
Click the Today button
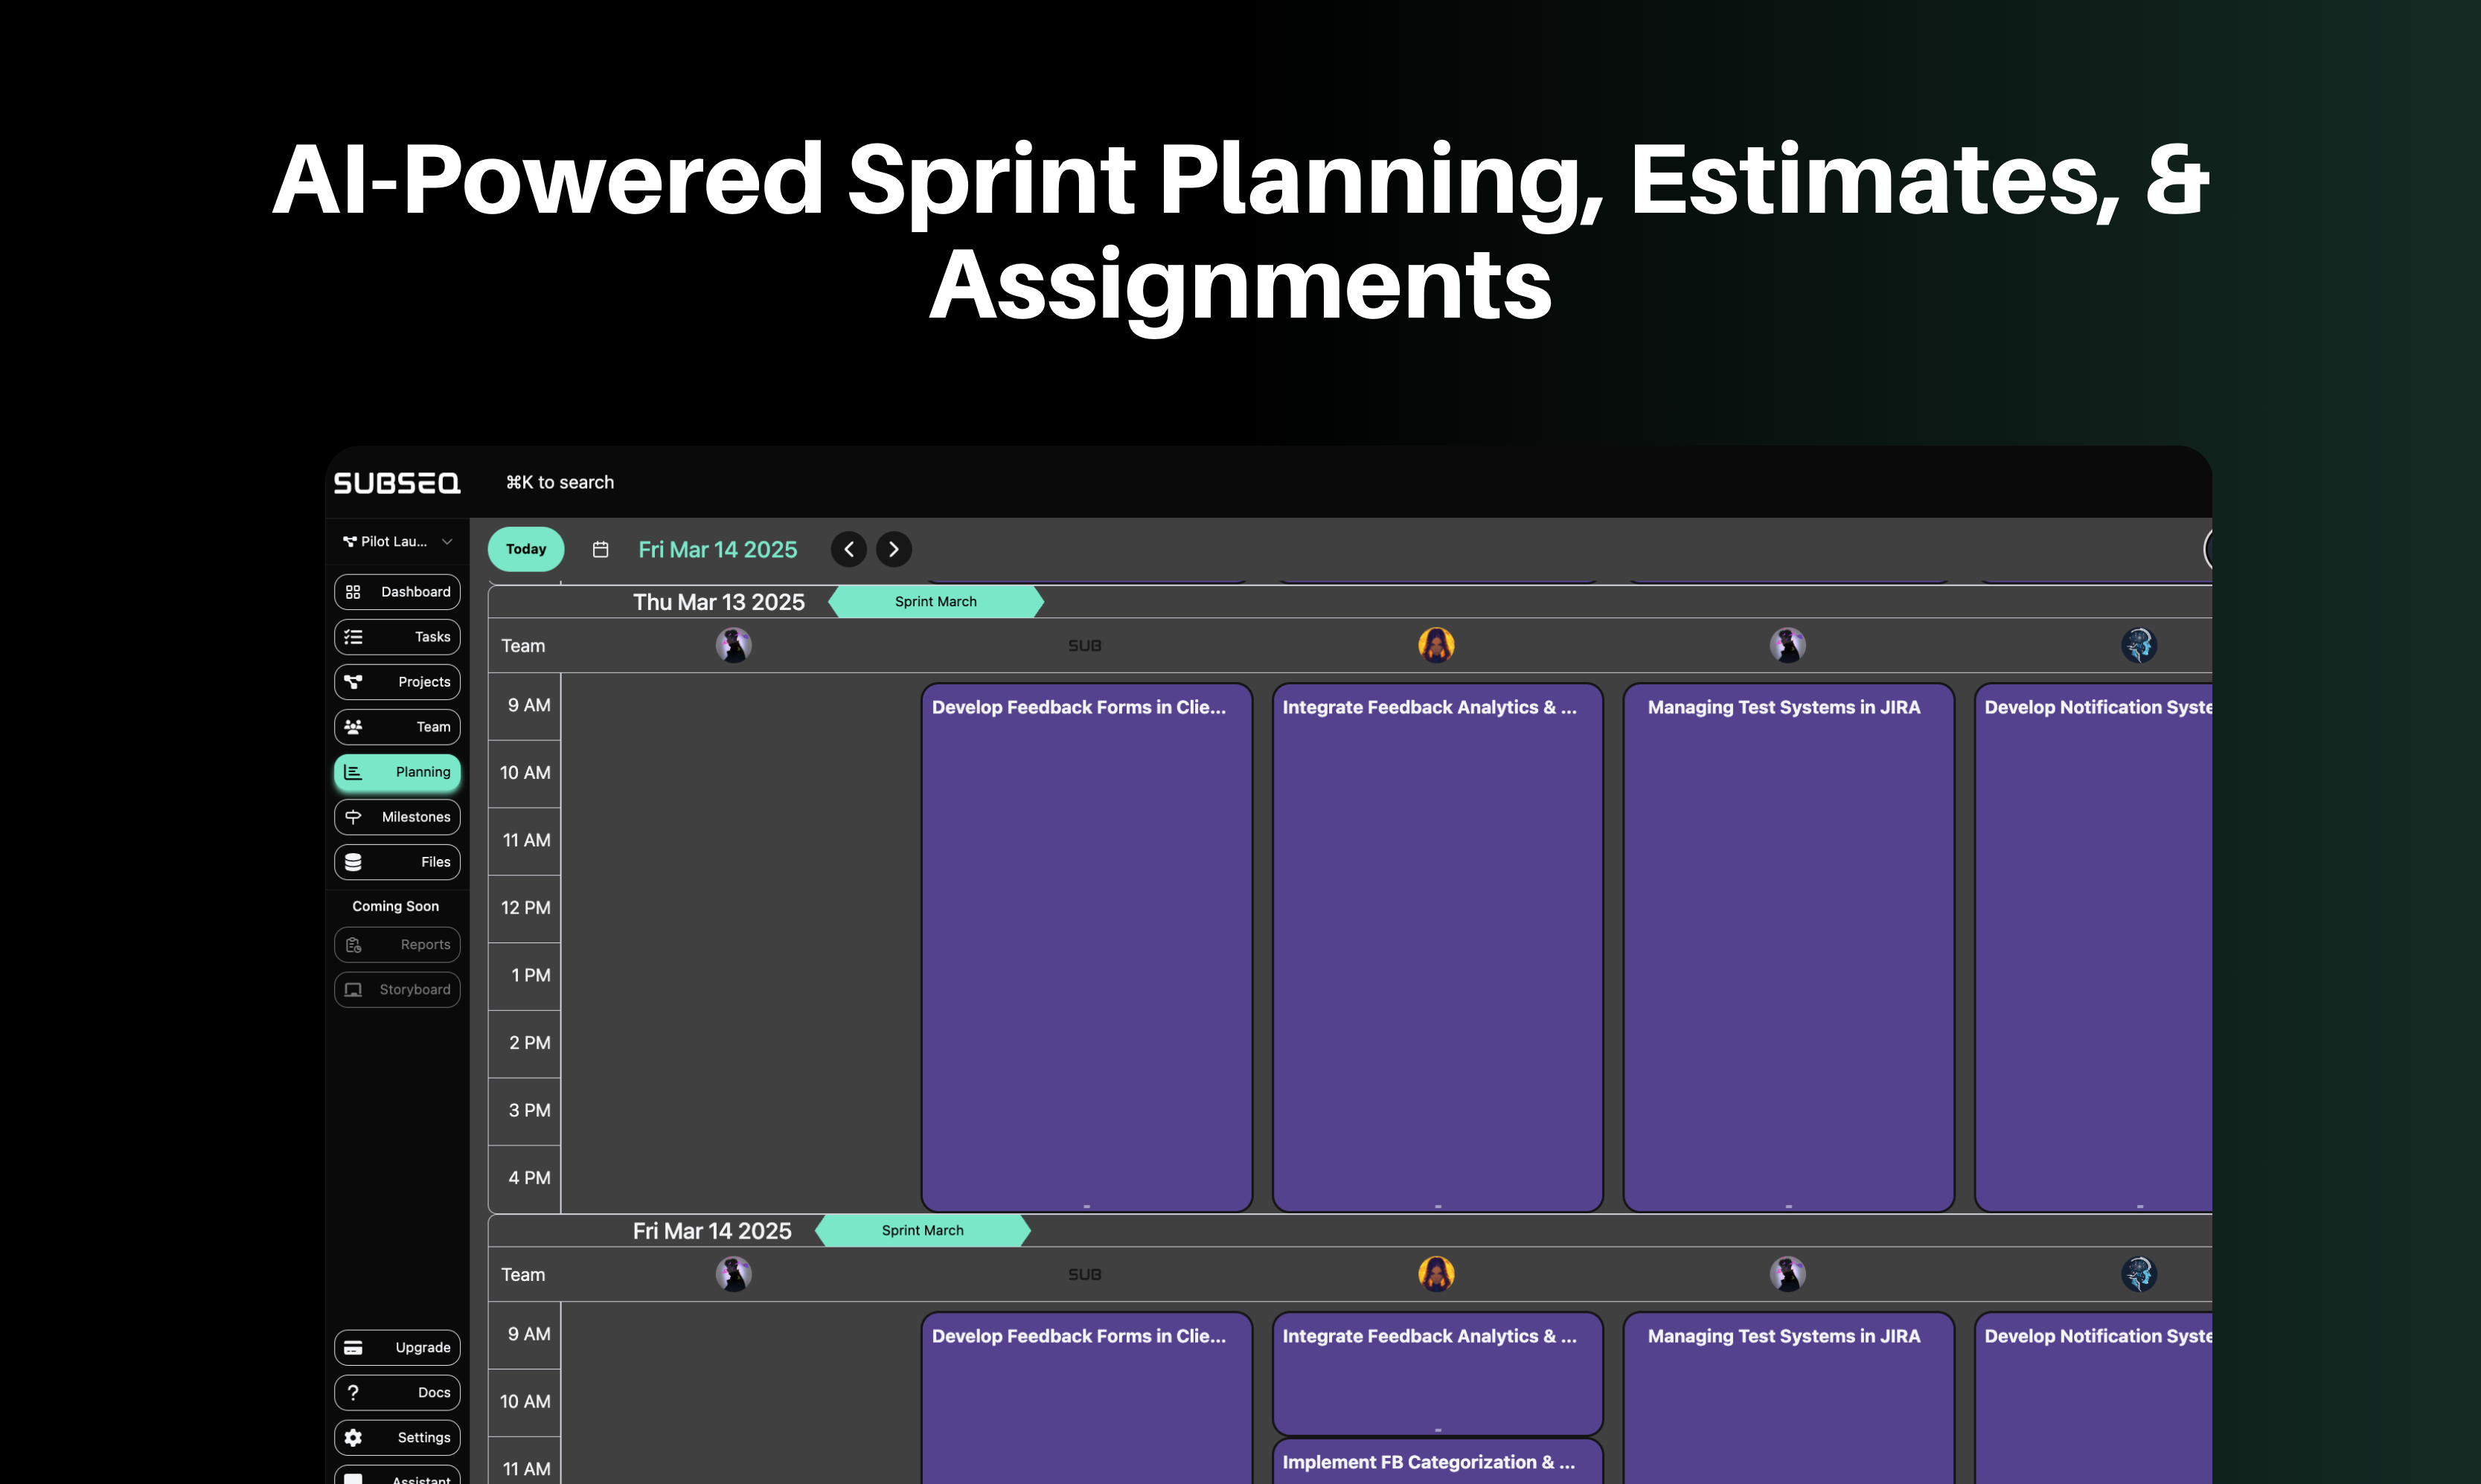(x=526, y=549)
